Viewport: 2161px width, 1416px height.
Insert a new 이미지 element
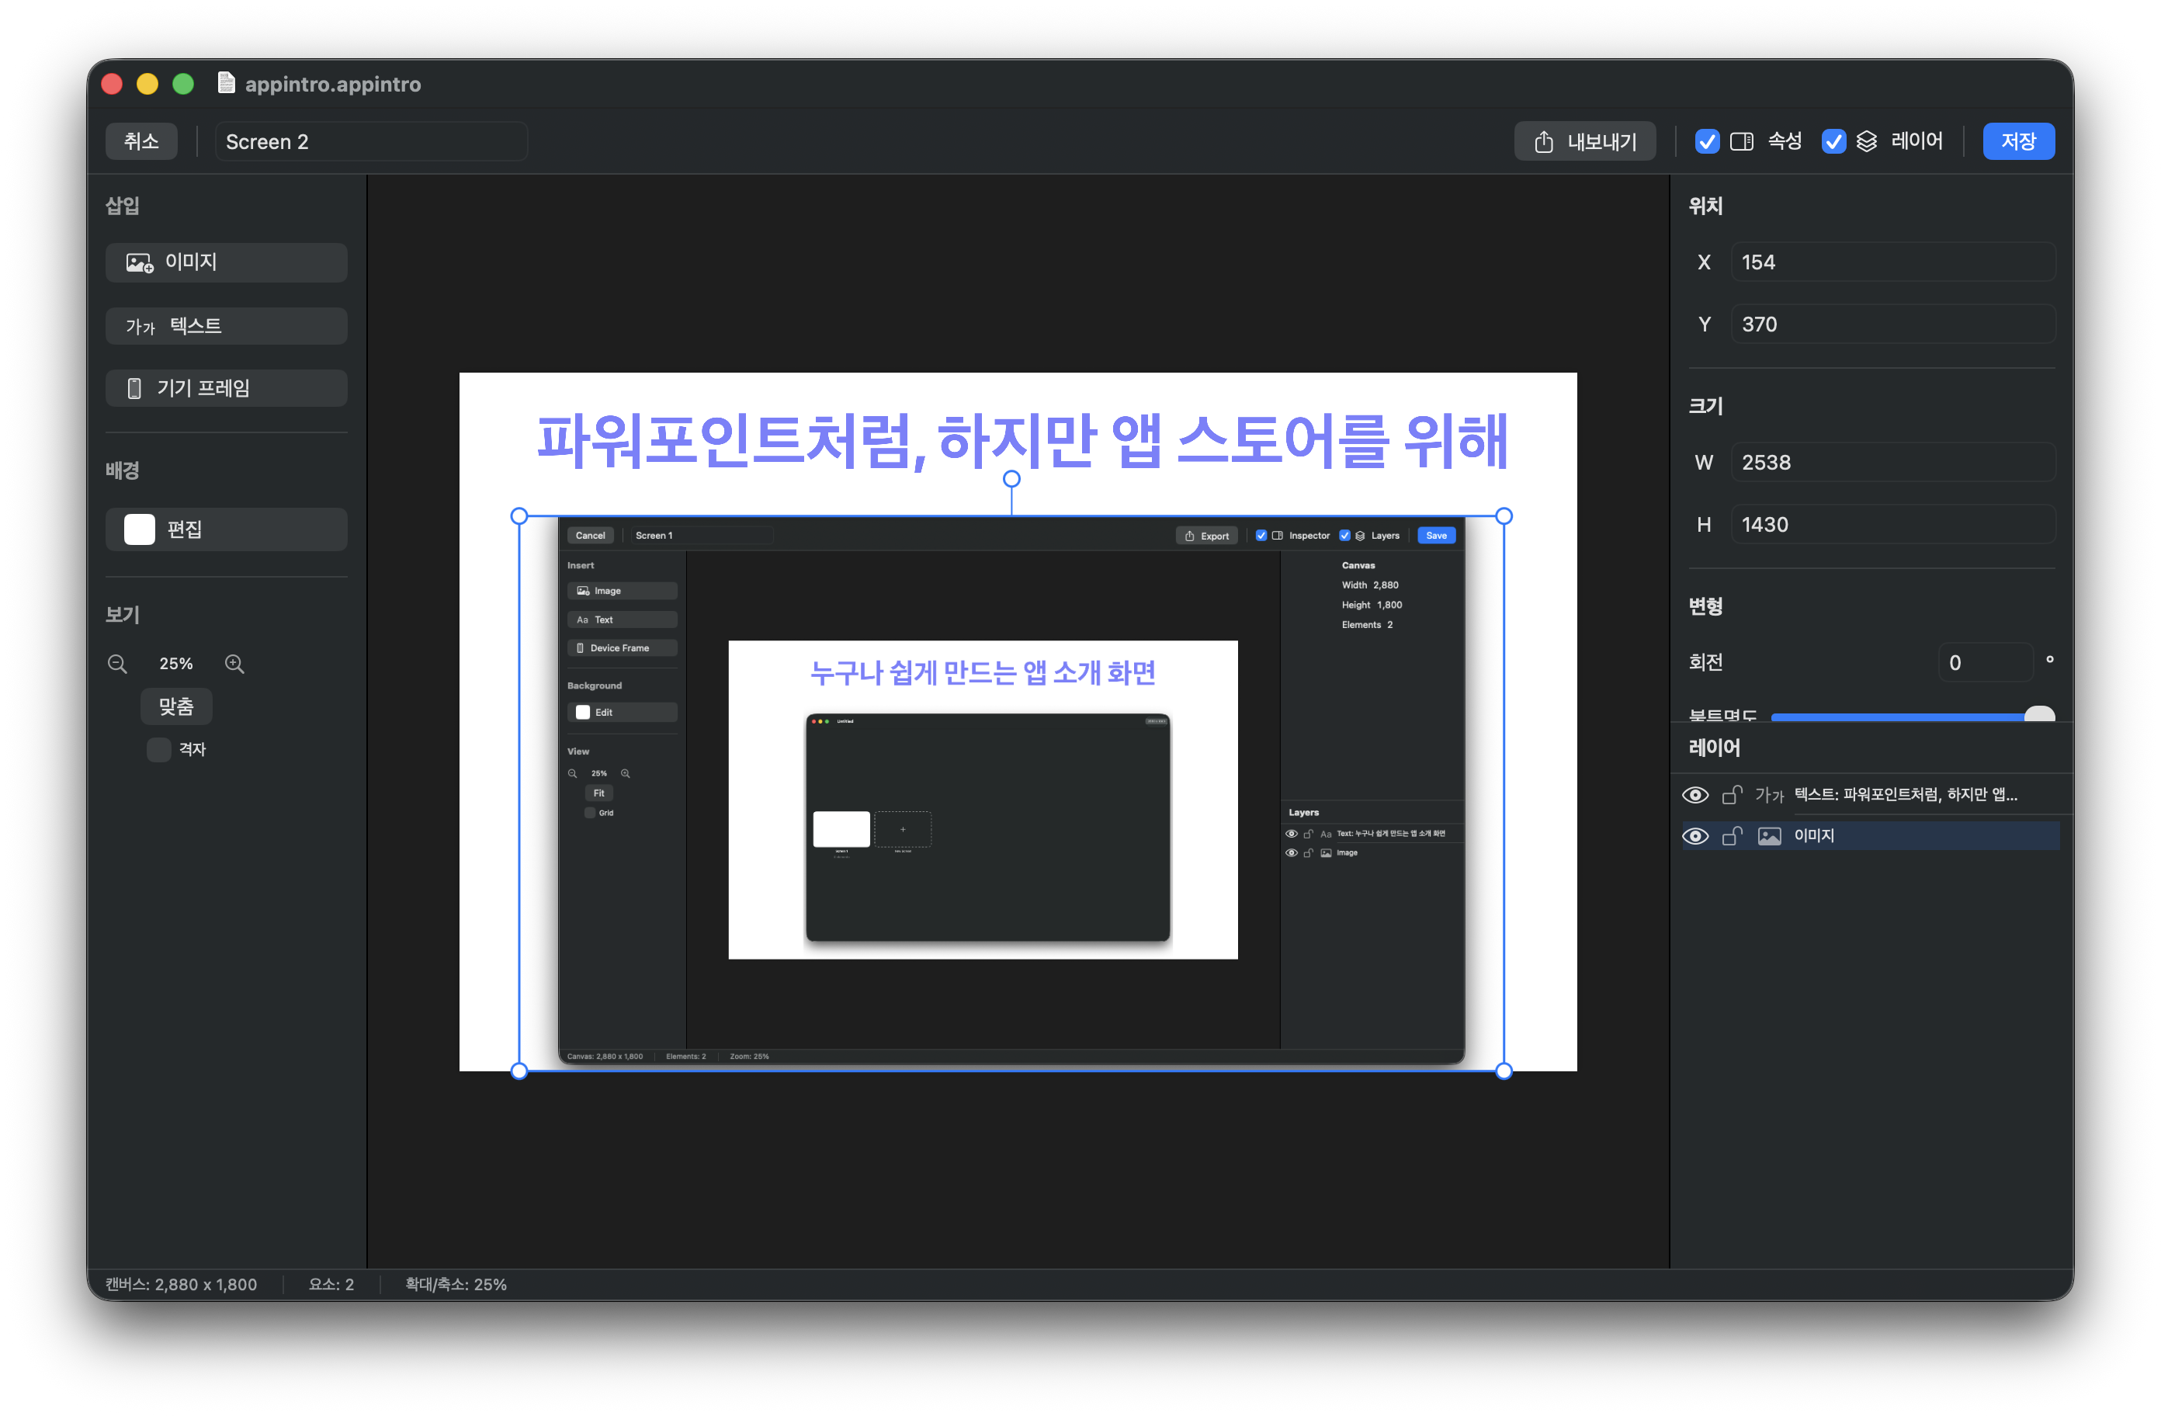point(226,262)
